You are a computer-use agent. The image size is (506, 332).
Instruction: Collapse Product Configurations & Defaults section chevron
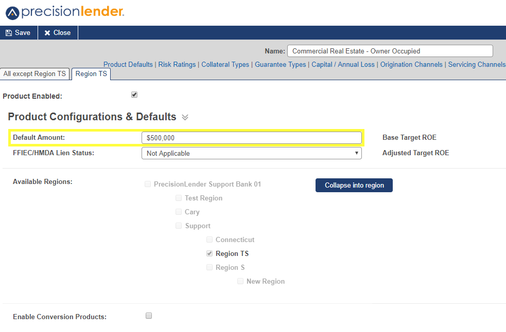click(x=185, y=117)
